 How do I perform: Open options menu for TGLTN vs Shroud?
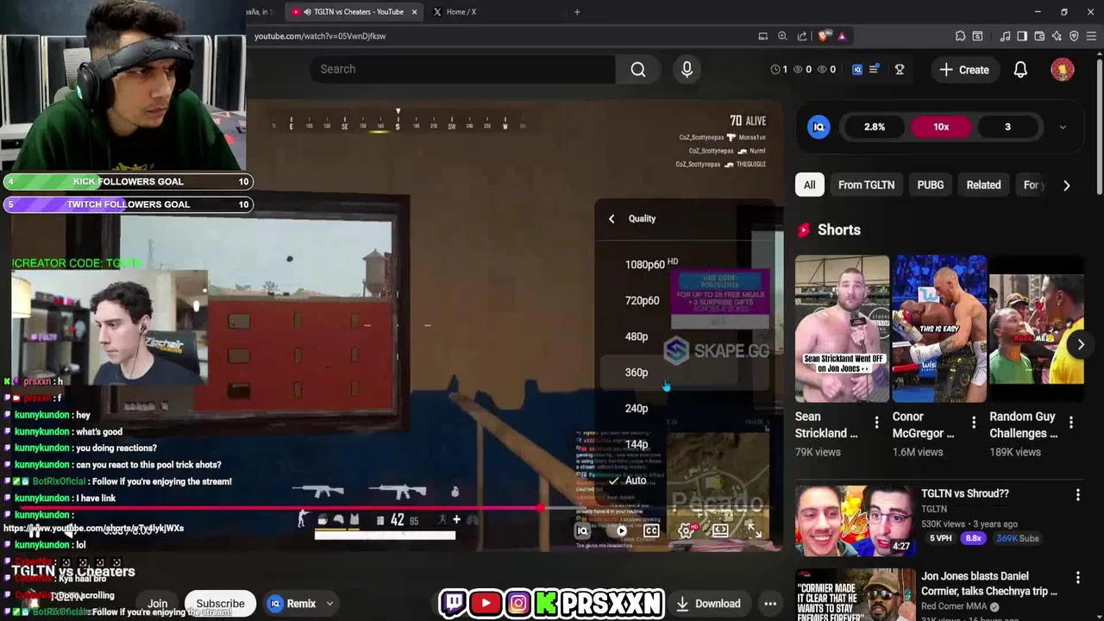(1077, 494)
